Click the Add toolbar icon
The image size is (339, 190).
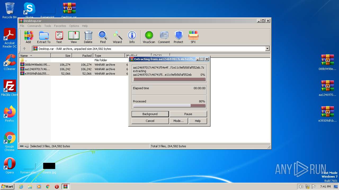(28, 37)
